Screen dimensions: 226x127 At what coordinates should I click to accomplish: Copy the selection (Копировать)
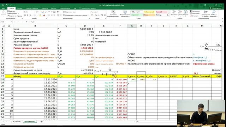pos(12,13)
